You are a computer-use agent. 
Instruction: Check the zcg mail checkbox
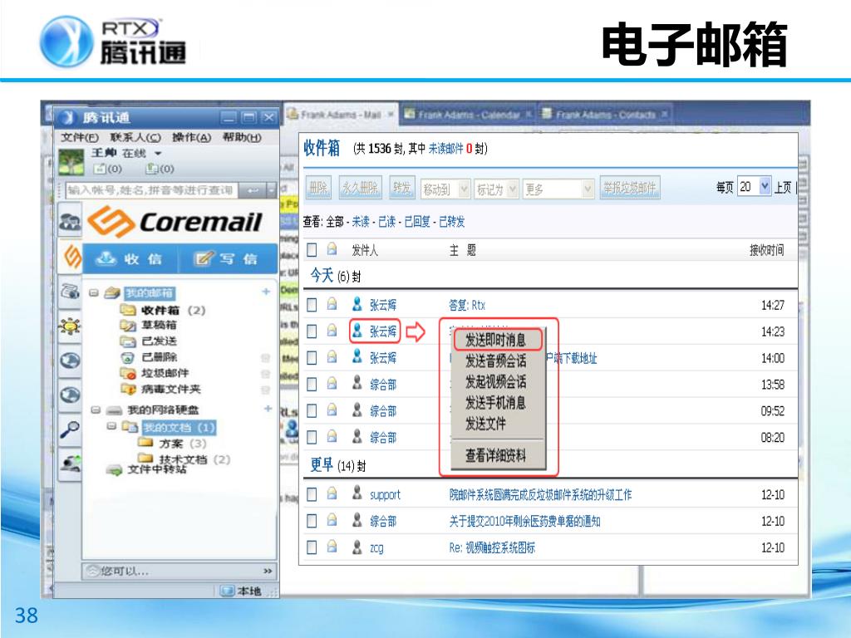[312, 547]
